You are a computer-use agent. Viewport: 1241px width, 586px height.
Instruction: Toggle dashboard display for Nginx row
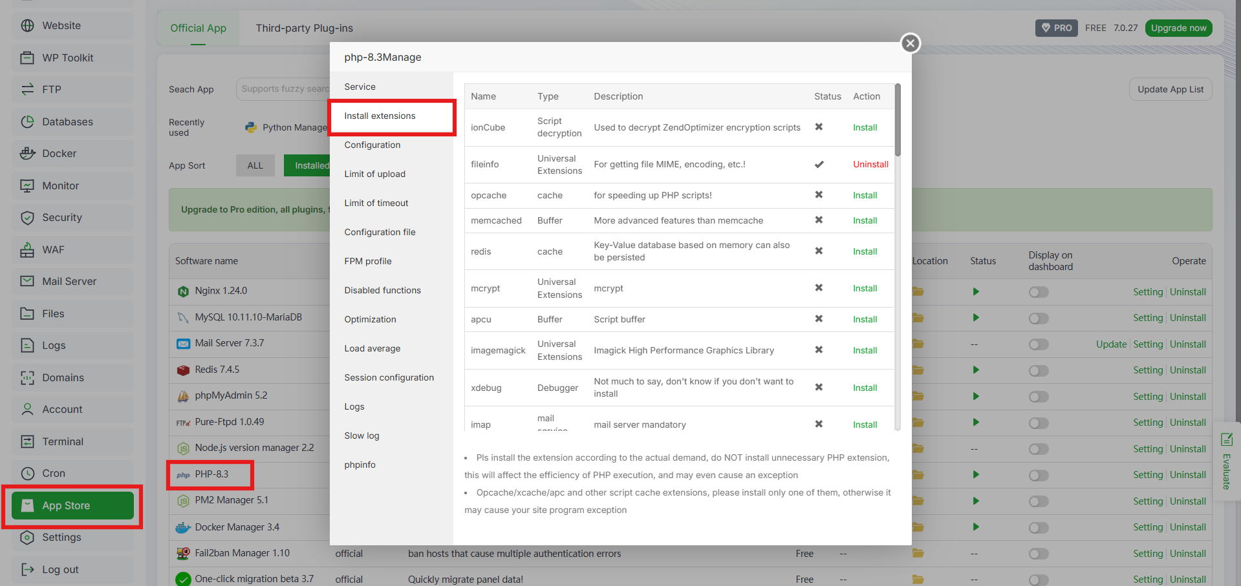[x=1039, y=292]
